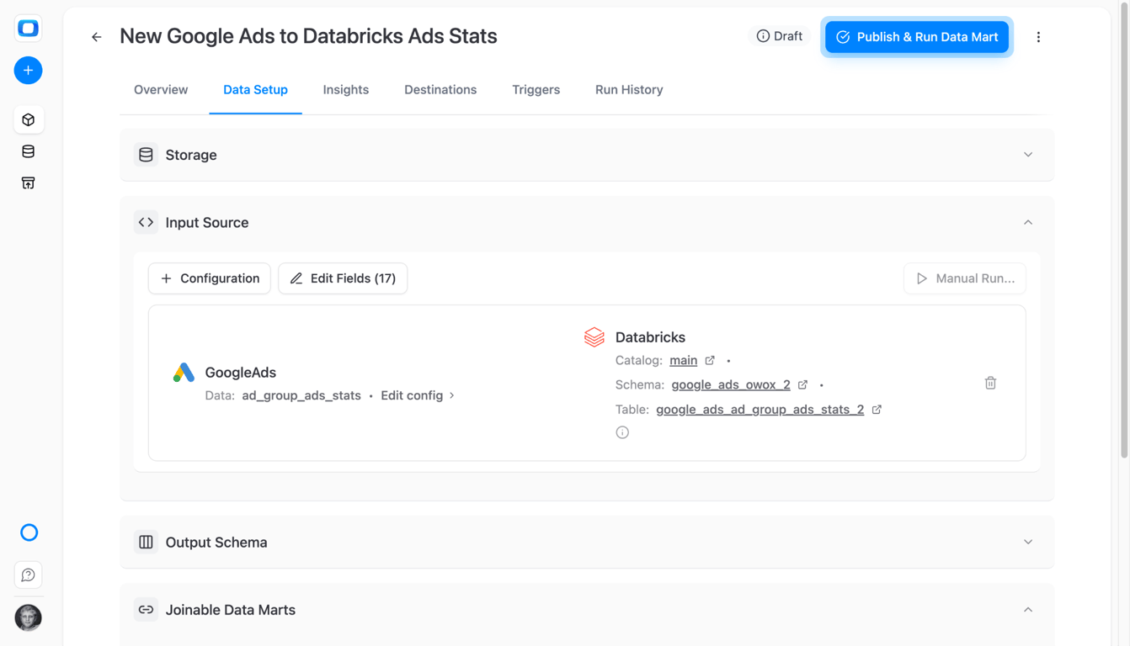1130x646 pixels.
Task: Click the page vertical scrollbar
Action: 1124,231
